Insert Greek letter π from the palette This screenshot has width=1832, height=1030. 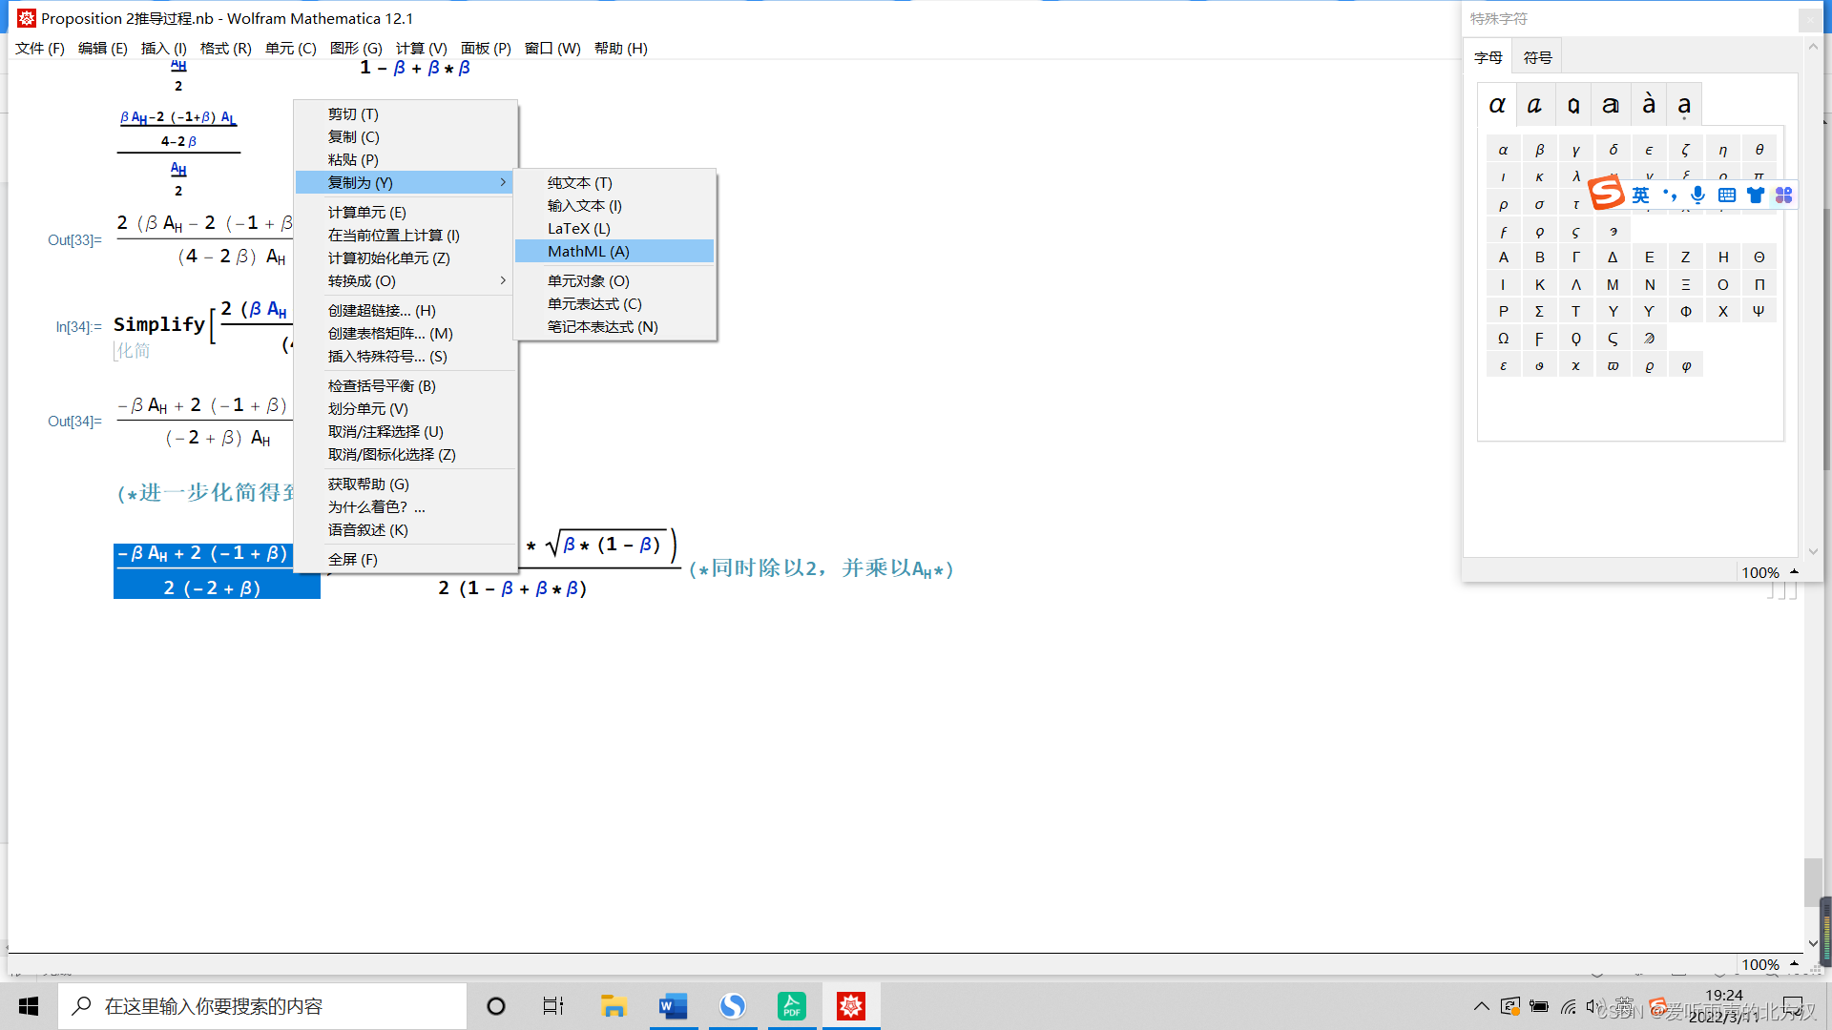click(x=1759, y=175)
